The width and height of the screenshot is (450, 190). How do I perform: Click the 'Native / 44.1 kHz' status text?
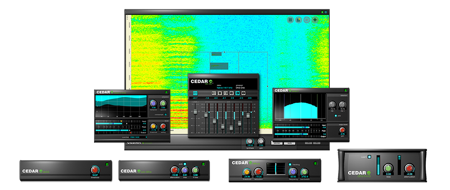225,88
